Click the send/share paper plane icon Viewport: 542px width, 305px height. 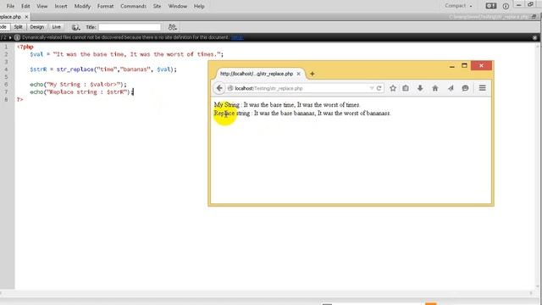[451, 88]
